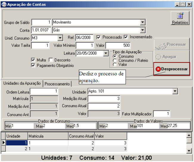Screen dimensions: 194x162
Task: Open the Movimento dropdown arrow
Action: 143,22
